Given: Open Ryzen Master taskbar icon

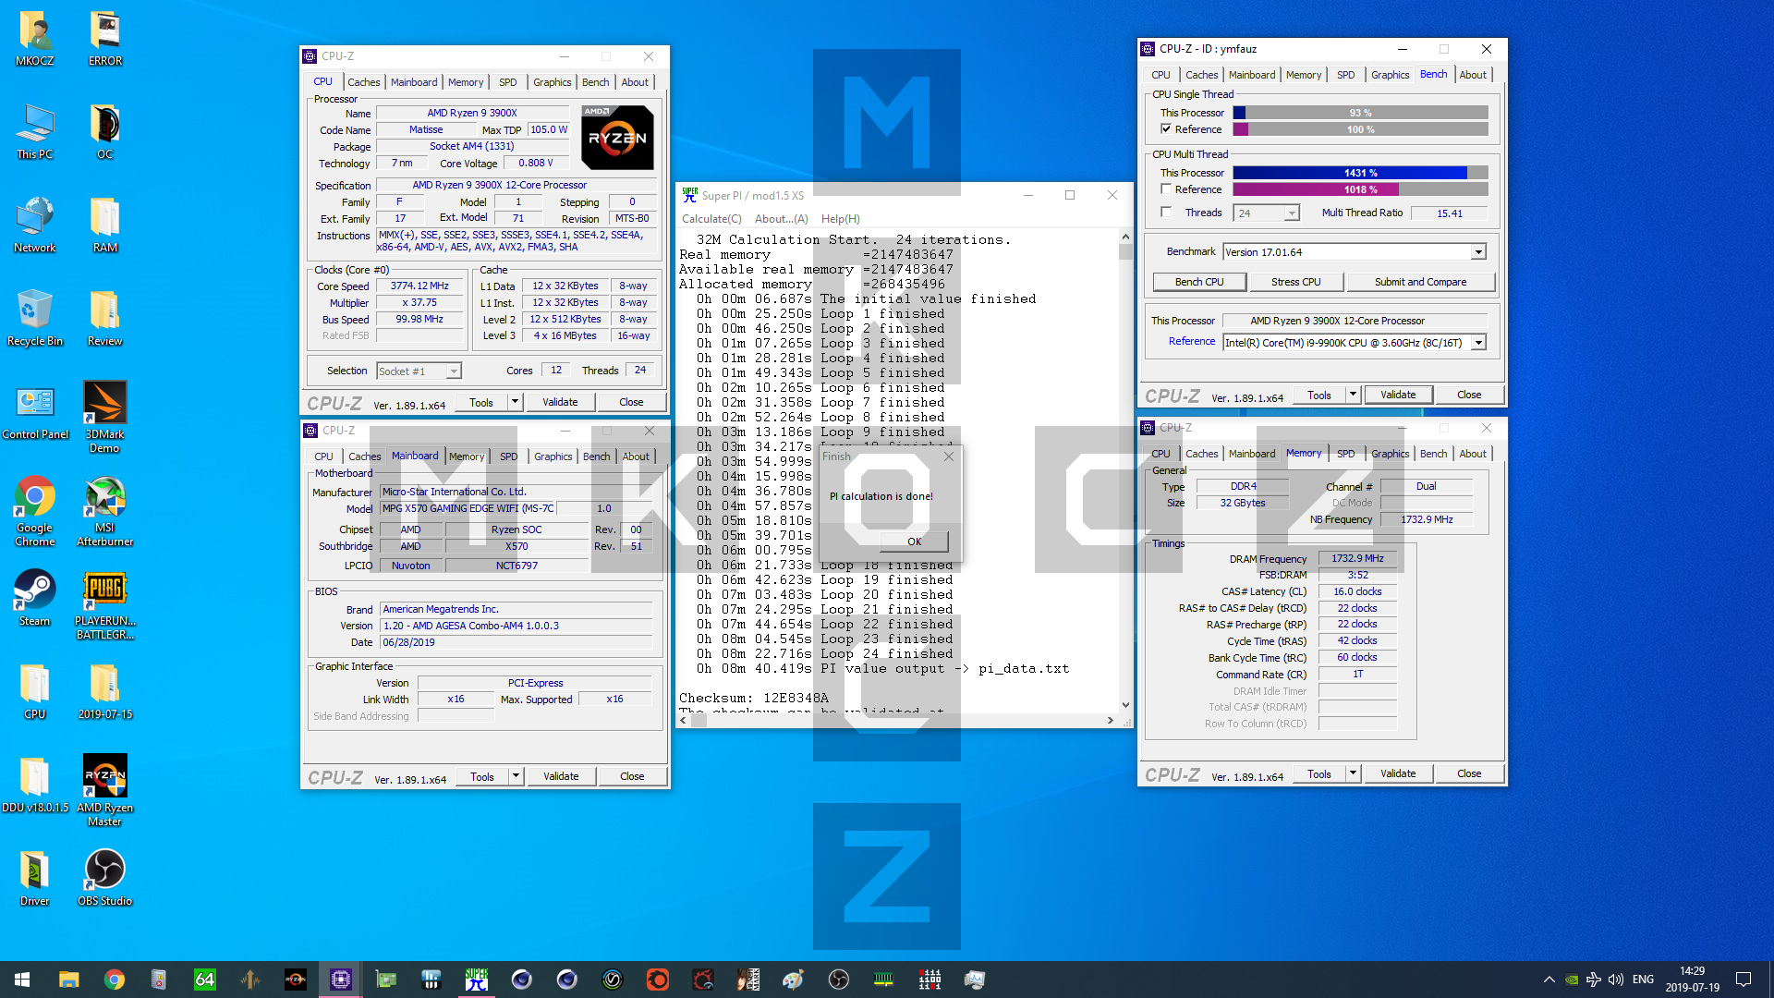Looking at the screenshot, I should (x=295, y=980).
